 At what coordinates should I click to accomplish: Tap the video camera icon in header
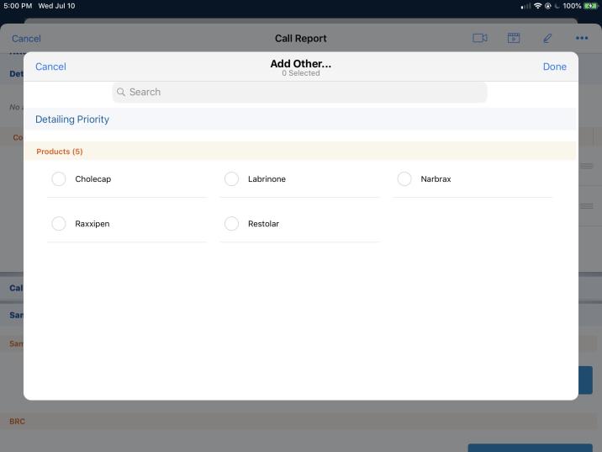pos(480,38)
